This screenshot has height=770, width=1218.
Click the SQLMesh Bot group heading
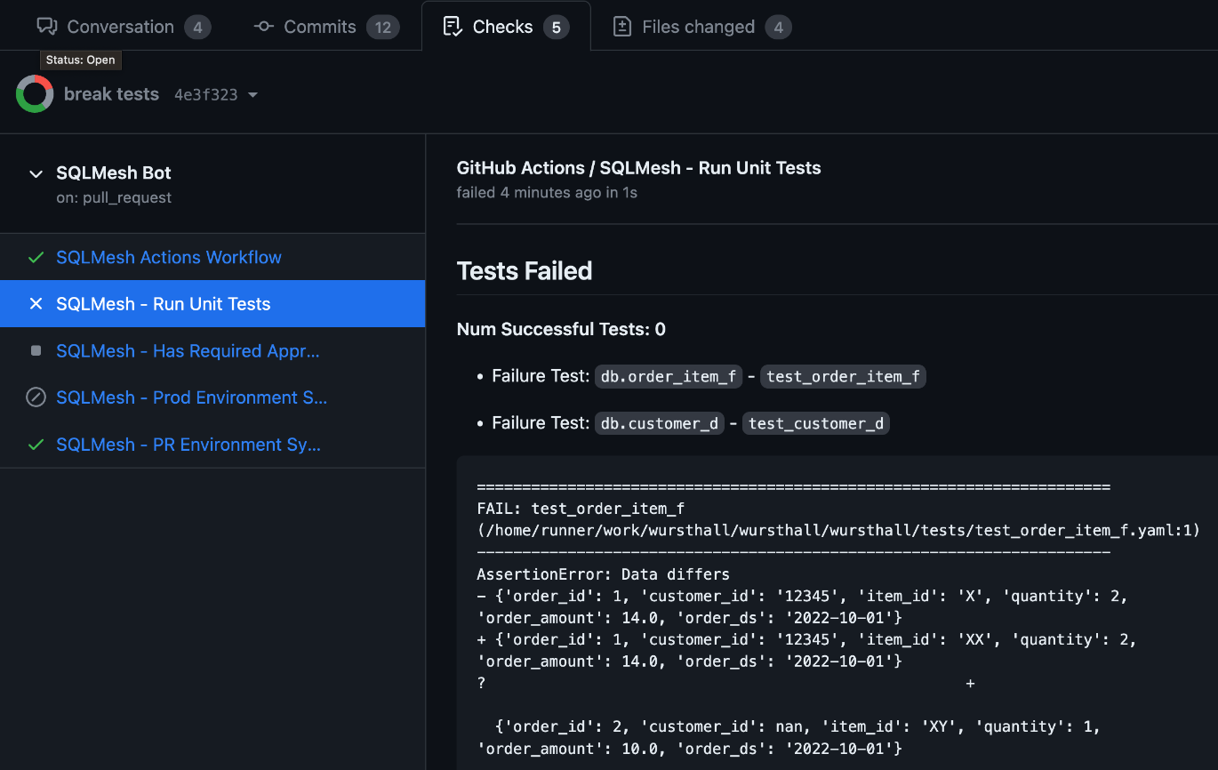point(114,172)
